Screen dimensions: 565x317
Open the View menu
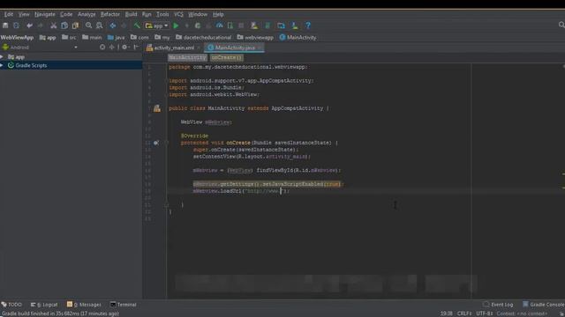pyautogui.click(x=24, y=14)
